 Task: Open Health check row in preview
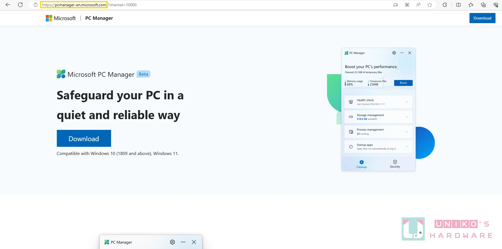point(378,102)
